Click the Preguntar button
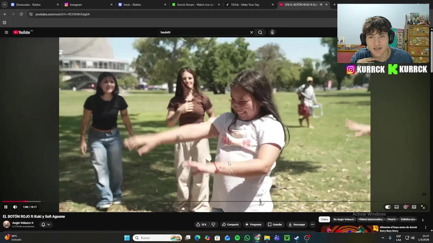Screen dimensions: 433x243 pos(253,224)
